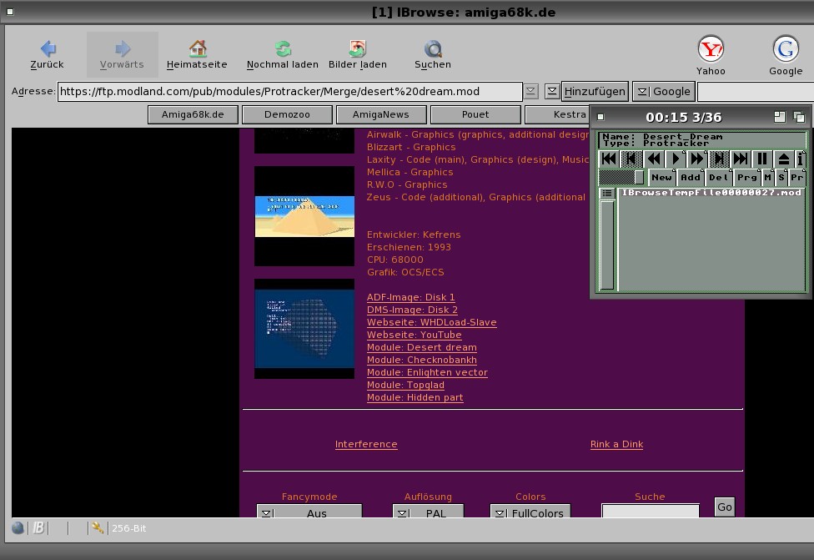Click the Hinzufügen button
Viewport: 814px width, 560px height.
click(595, 92)
